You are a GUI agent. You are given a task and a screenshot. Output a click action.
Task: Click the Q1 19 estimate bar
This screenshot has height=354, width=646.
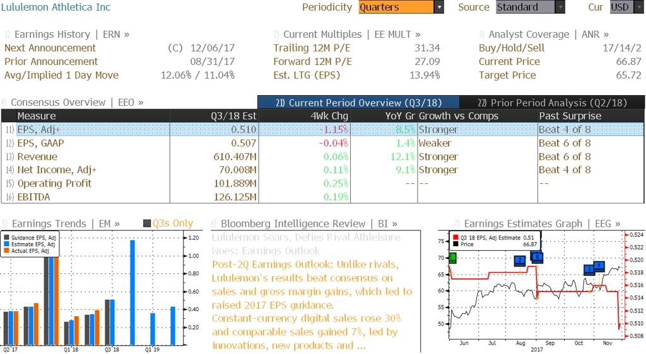tap(153, 329)
